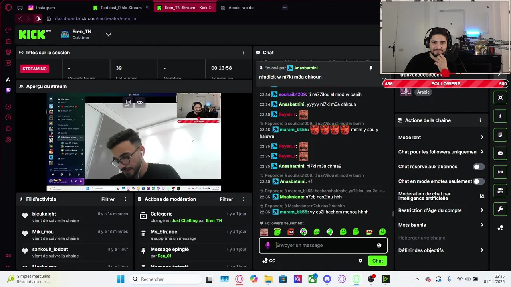This screenshot has height=287, width=511.
Task: Click the three-dots cluster icon on the right rail
Action: 500,228
